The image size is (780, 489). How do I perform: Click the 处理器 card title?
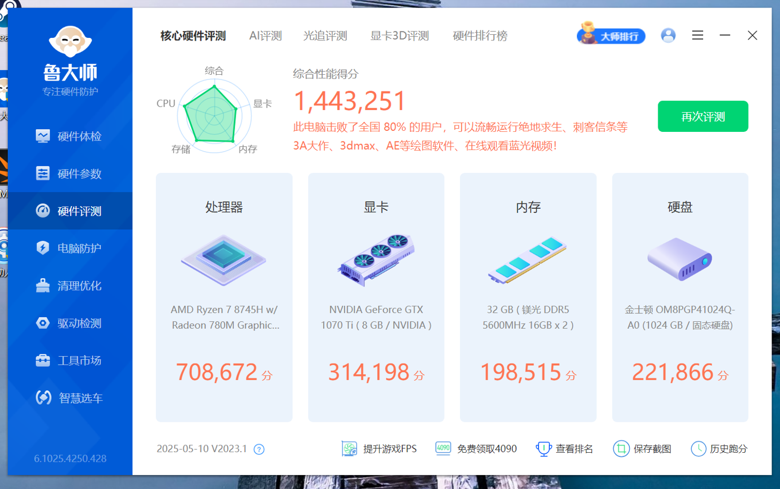point(224,207)
